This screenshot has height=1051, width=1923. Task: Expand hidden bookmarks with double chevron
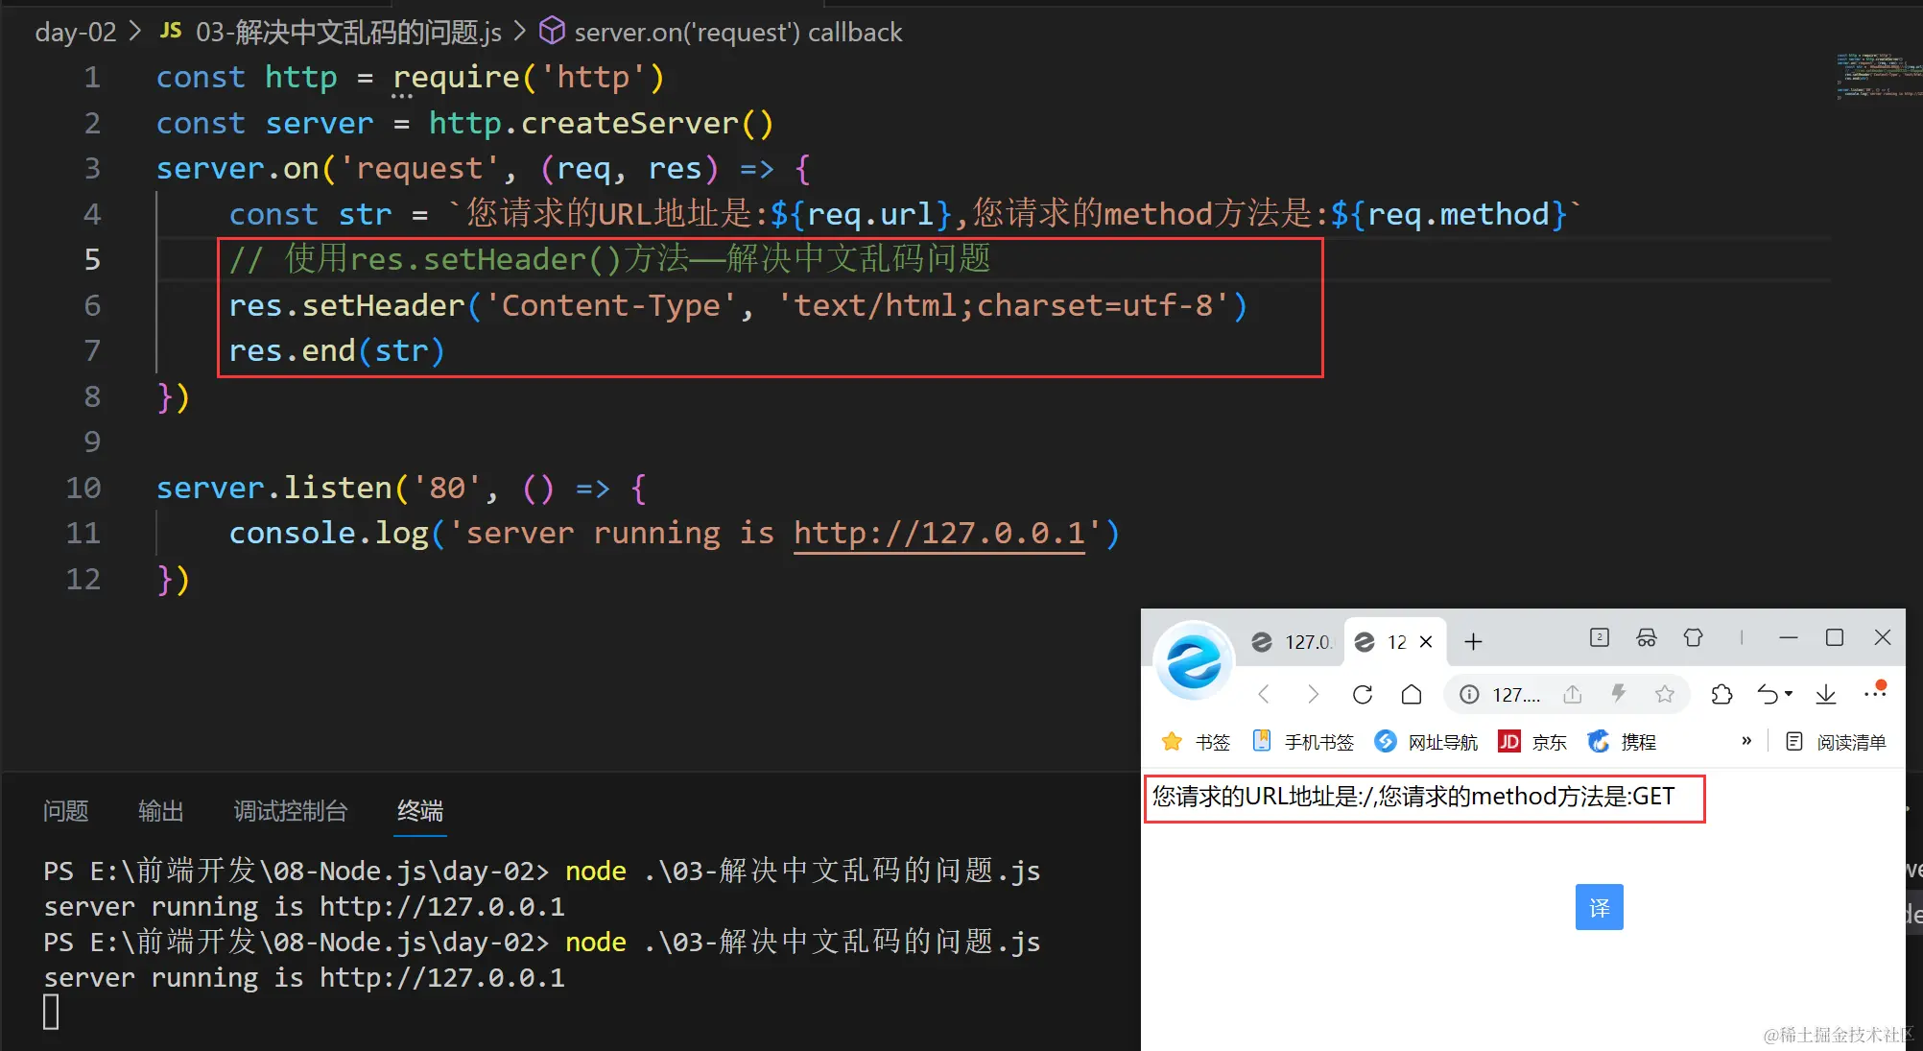[1746, 741]
